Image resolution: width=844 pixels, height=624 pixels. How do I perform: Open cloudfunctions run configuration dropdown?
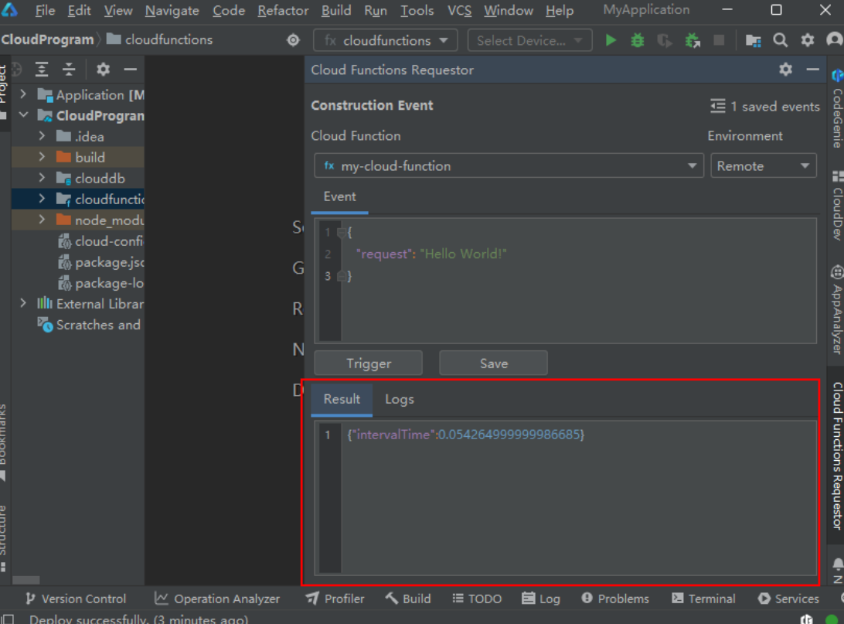tap(386, 40)
